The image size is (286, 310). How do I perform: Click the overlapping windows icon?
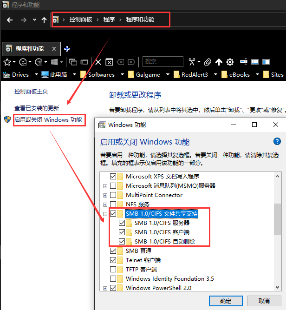tap(73, 62)
